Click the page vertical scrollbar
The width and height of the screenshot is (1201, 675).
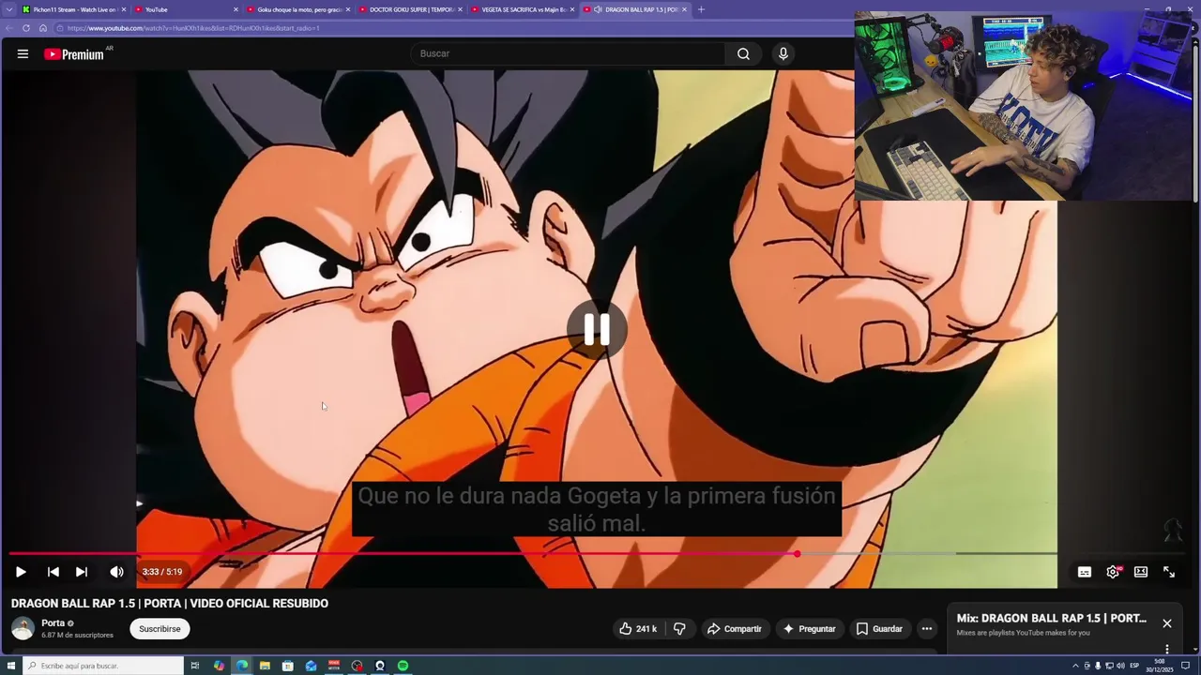pyautogui.click(x=1196, y=122)
